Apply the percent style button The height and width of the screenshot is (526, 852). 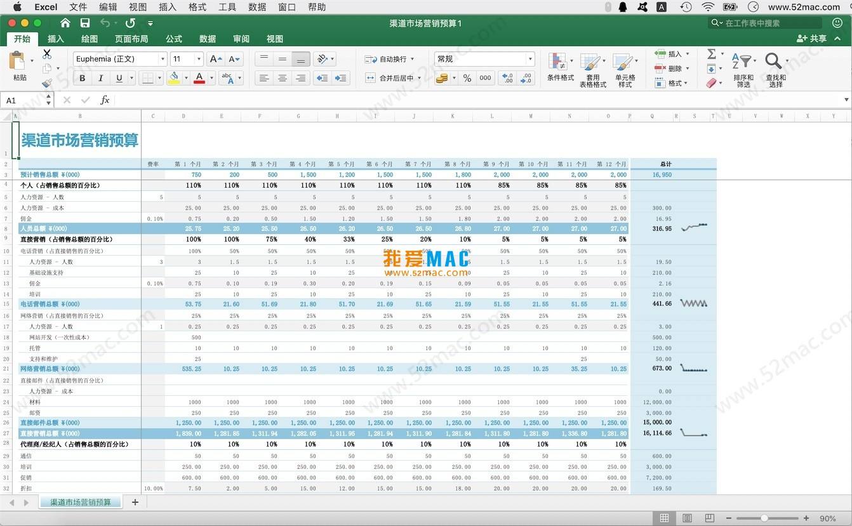point(467,78)
